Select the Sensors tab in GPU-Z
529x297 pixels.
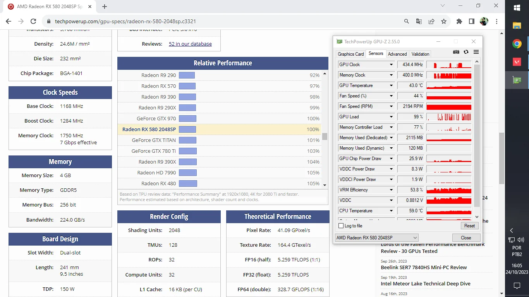[x=376, y=53]
